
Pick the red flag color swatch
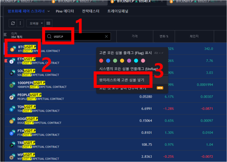(101, 61)
